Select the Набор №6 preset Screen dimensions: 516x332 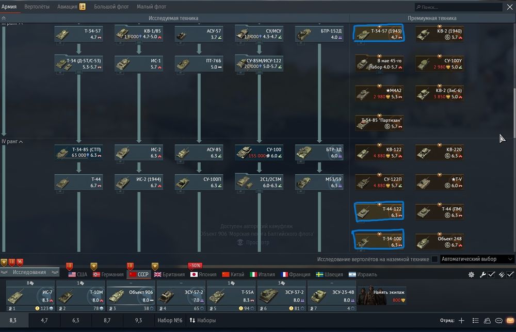click(x=170, y=321)
